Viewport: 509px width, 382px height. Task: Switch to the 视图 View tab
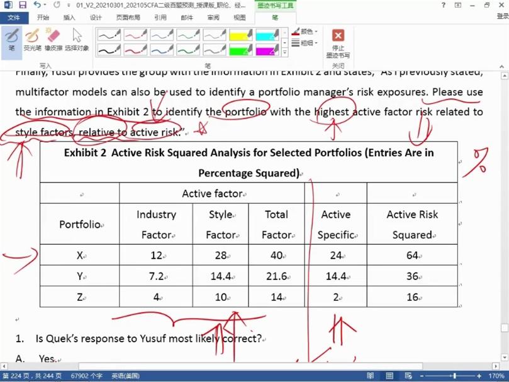click(x=240, y=18)
